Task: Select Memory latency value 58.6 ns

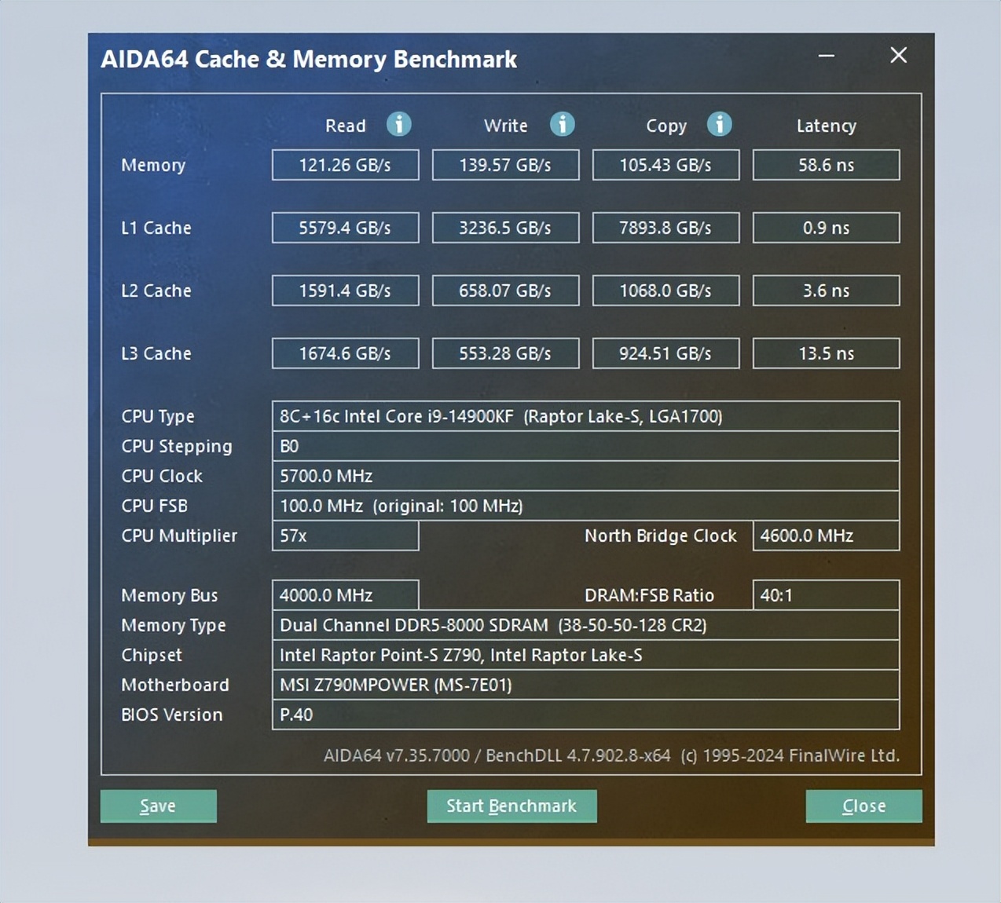Action: pos(826,165)
